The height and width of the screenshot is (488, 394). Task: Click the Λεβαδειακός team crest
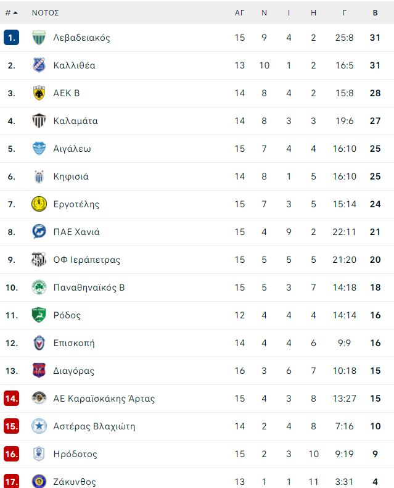[x=39, y=38]
